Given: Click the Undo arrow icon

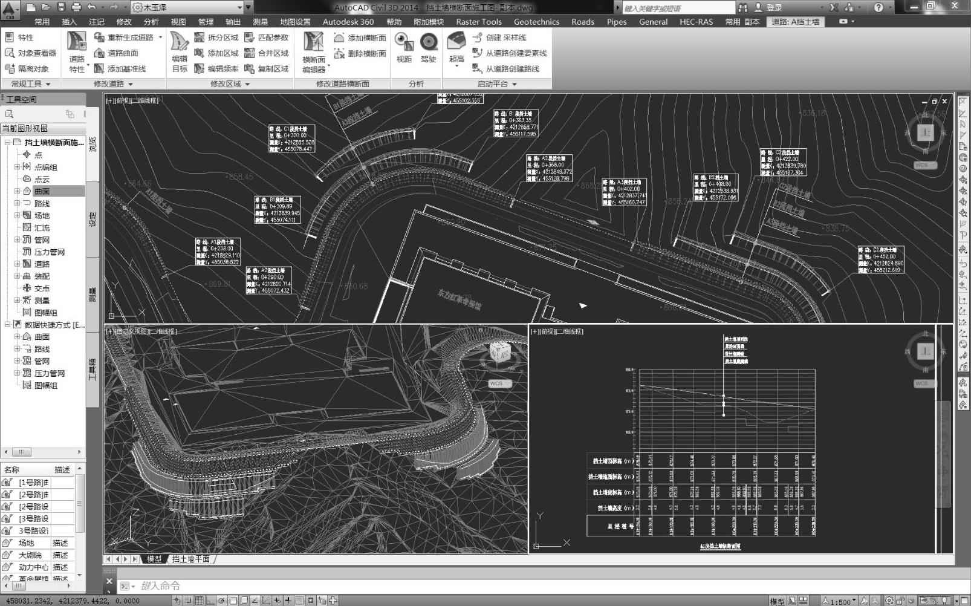Looking at the screenshot, I should point(92,7).
